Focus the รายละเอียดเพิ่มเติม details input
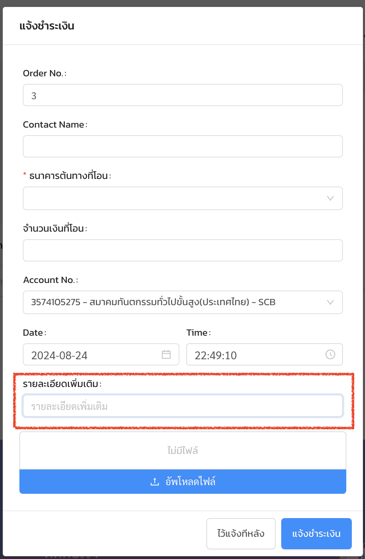Screen dimensions: 365x559 tap(183, 406)
